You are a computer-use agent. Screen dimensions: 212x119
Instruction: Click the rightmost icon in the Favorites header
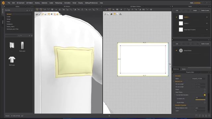pos(32,10)
